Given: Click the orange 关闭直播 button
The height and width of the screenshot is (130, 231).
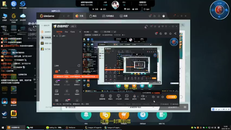Looking at the screenshot, I should [x=172, y=97].
